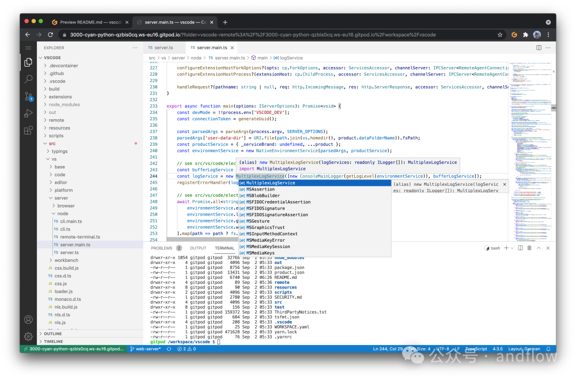Click main breadcrumb segment
The height and width of the screenshot is (379, 576).
click(259, 58)
